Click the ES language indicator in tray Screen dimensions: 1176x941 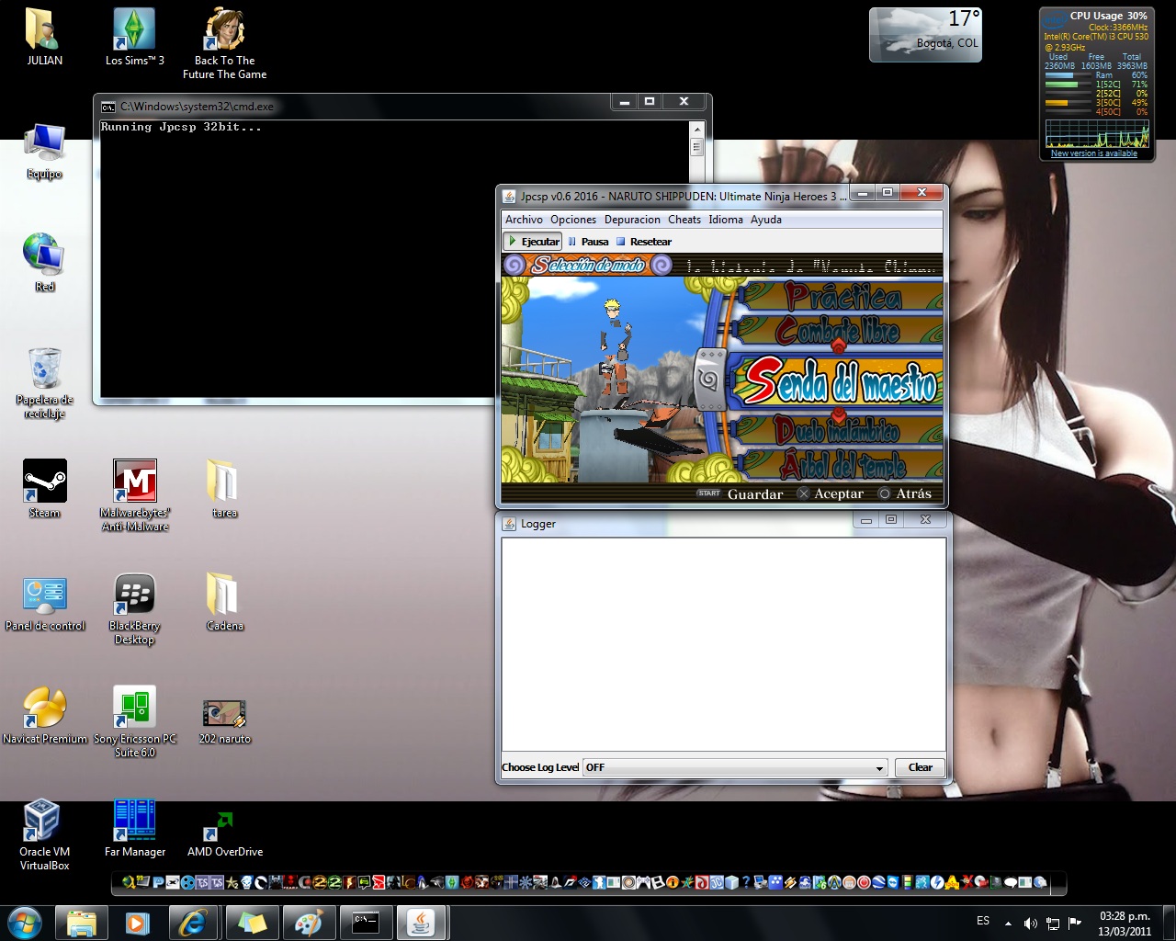[983, 921]
